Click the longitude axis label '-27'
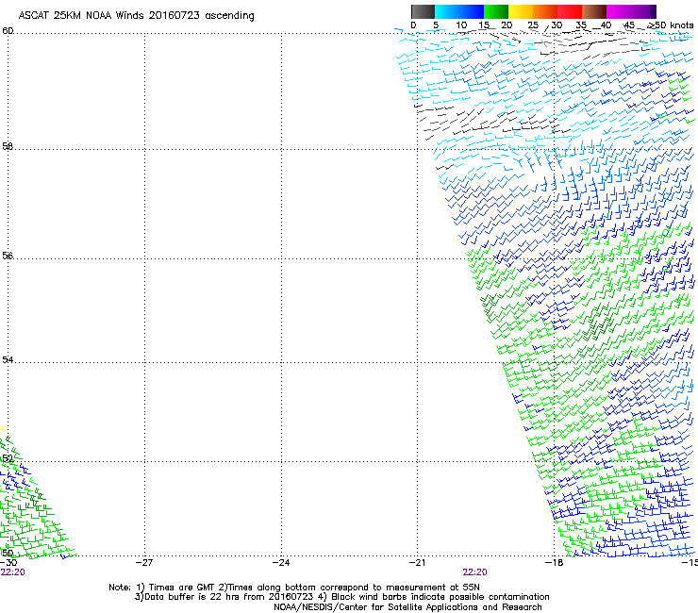Viewport: 698px width, 613px height. [144, 563]
